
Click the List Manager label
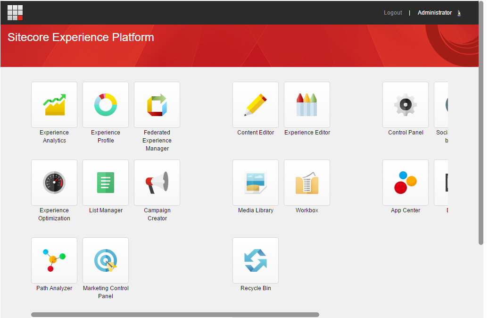(106, 210)
